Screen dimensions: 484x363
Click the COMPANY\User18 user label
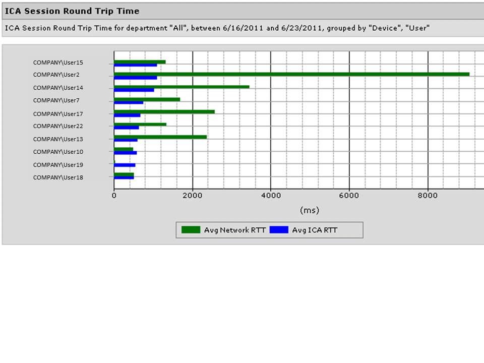point(58,177)
